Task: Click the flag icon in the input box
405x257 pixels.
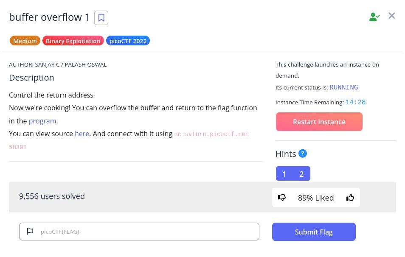Action: [x=30, y=232]
